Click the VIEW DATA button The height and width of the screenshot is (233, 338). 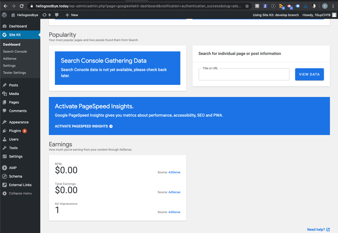click(310, 74)
